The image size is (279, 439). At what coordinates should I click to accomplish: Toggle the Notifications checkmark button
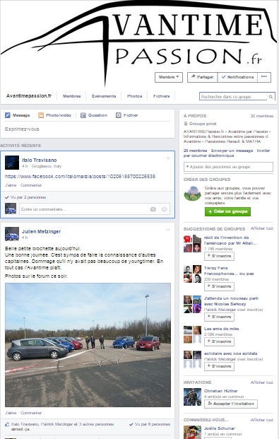[x=237, y=77]
